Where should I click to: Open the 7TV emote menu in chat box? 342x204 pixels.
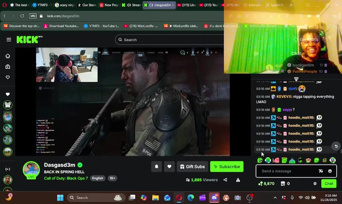click(321, 171)
